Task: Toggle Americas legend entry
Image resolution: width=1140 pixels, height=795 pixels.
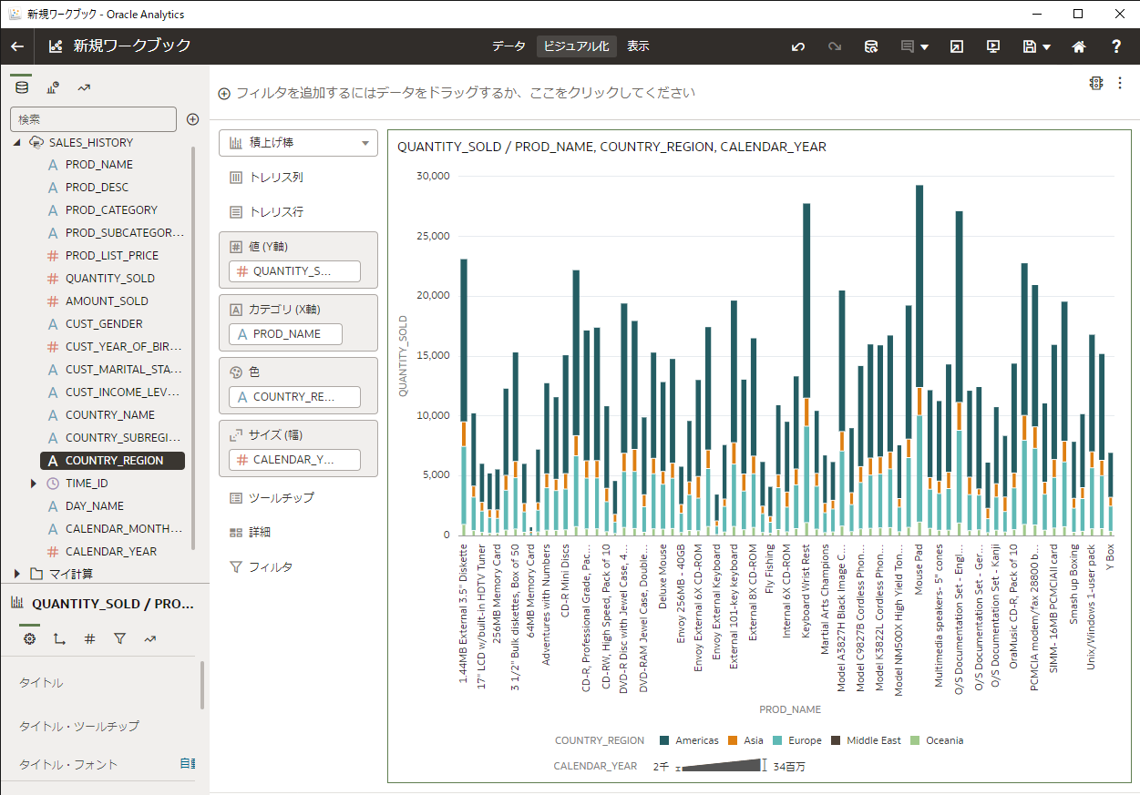Action: tap(696, 740)
